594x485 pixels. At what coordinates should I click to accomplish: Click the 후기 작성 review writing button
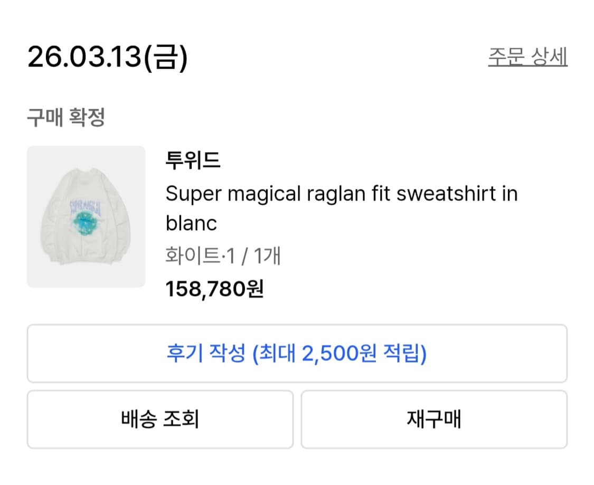tap(297, 354)
